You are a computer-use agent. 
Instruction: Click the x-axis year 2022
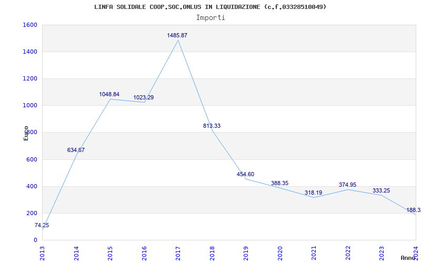click(348, 254)
